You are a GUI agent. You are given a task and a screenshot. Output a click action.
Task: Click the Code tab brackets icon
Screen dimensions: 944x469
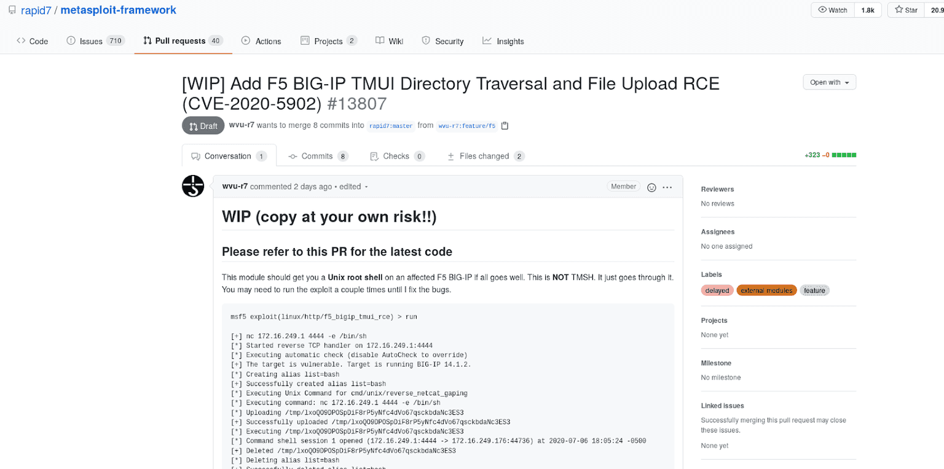point(21,41)
